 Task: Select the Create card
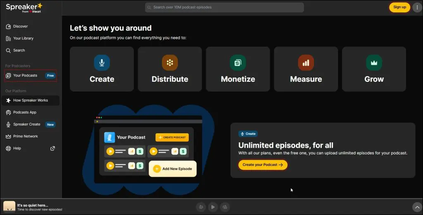102,69
